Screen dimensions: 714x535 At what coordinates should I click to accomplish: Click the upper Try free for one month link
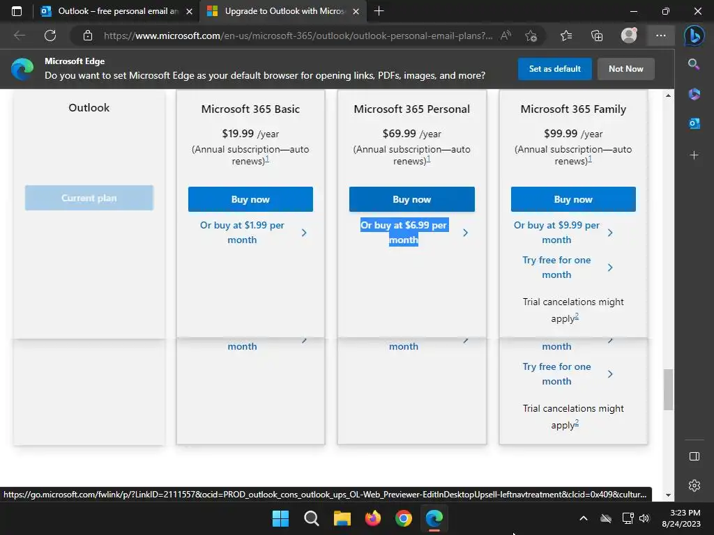point(556,267)
